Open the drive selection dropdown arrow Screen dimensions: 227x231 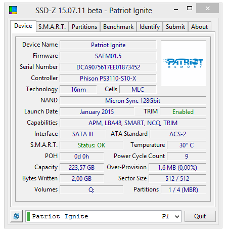[177, 216]
